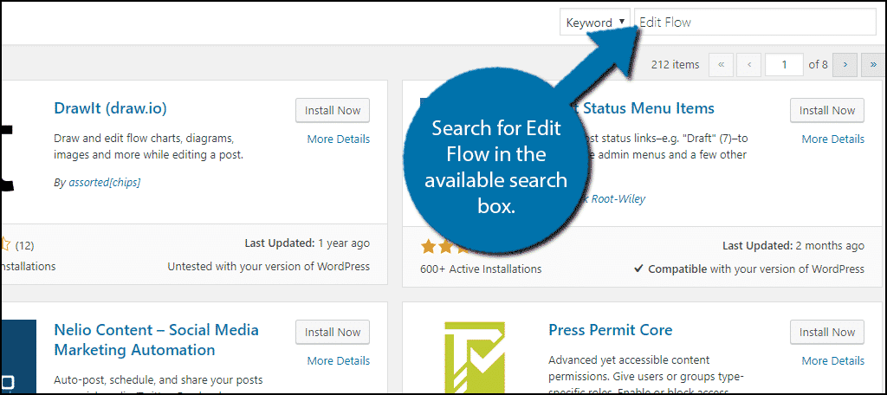Jump to last page of results
Image resolution: width=887 pixels, height=395 pixels.
pos(874,64)
